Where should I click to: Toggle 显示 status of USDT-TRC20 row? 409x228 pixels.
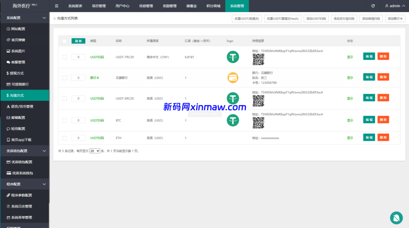350,57
